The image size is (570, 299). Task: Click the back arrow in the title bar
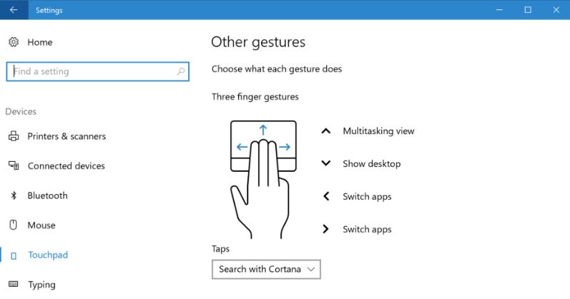[14, 10]
